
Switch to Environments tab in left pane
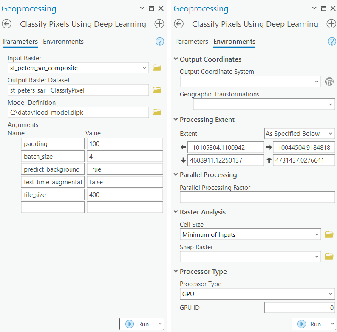(63, 42)
